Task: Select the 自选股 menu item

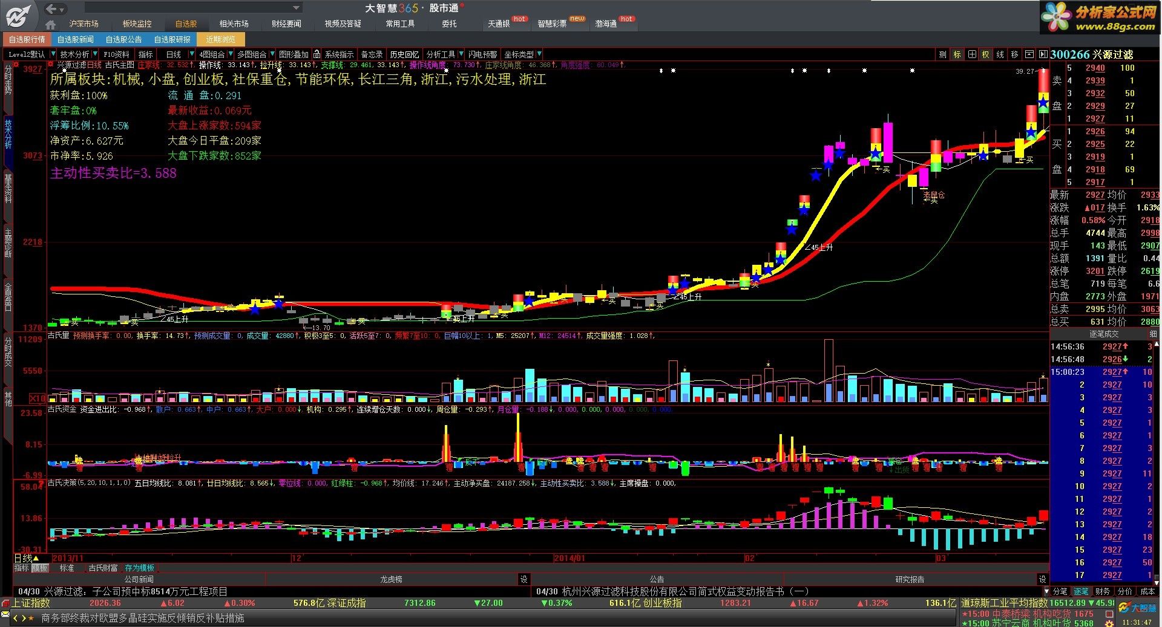Action: point(186,24)
